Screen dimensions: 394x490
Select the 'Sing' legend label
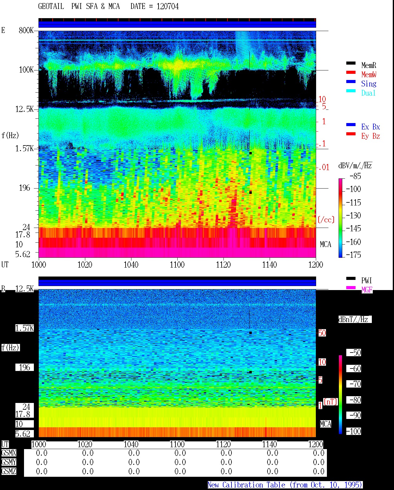tap(369, 84)
